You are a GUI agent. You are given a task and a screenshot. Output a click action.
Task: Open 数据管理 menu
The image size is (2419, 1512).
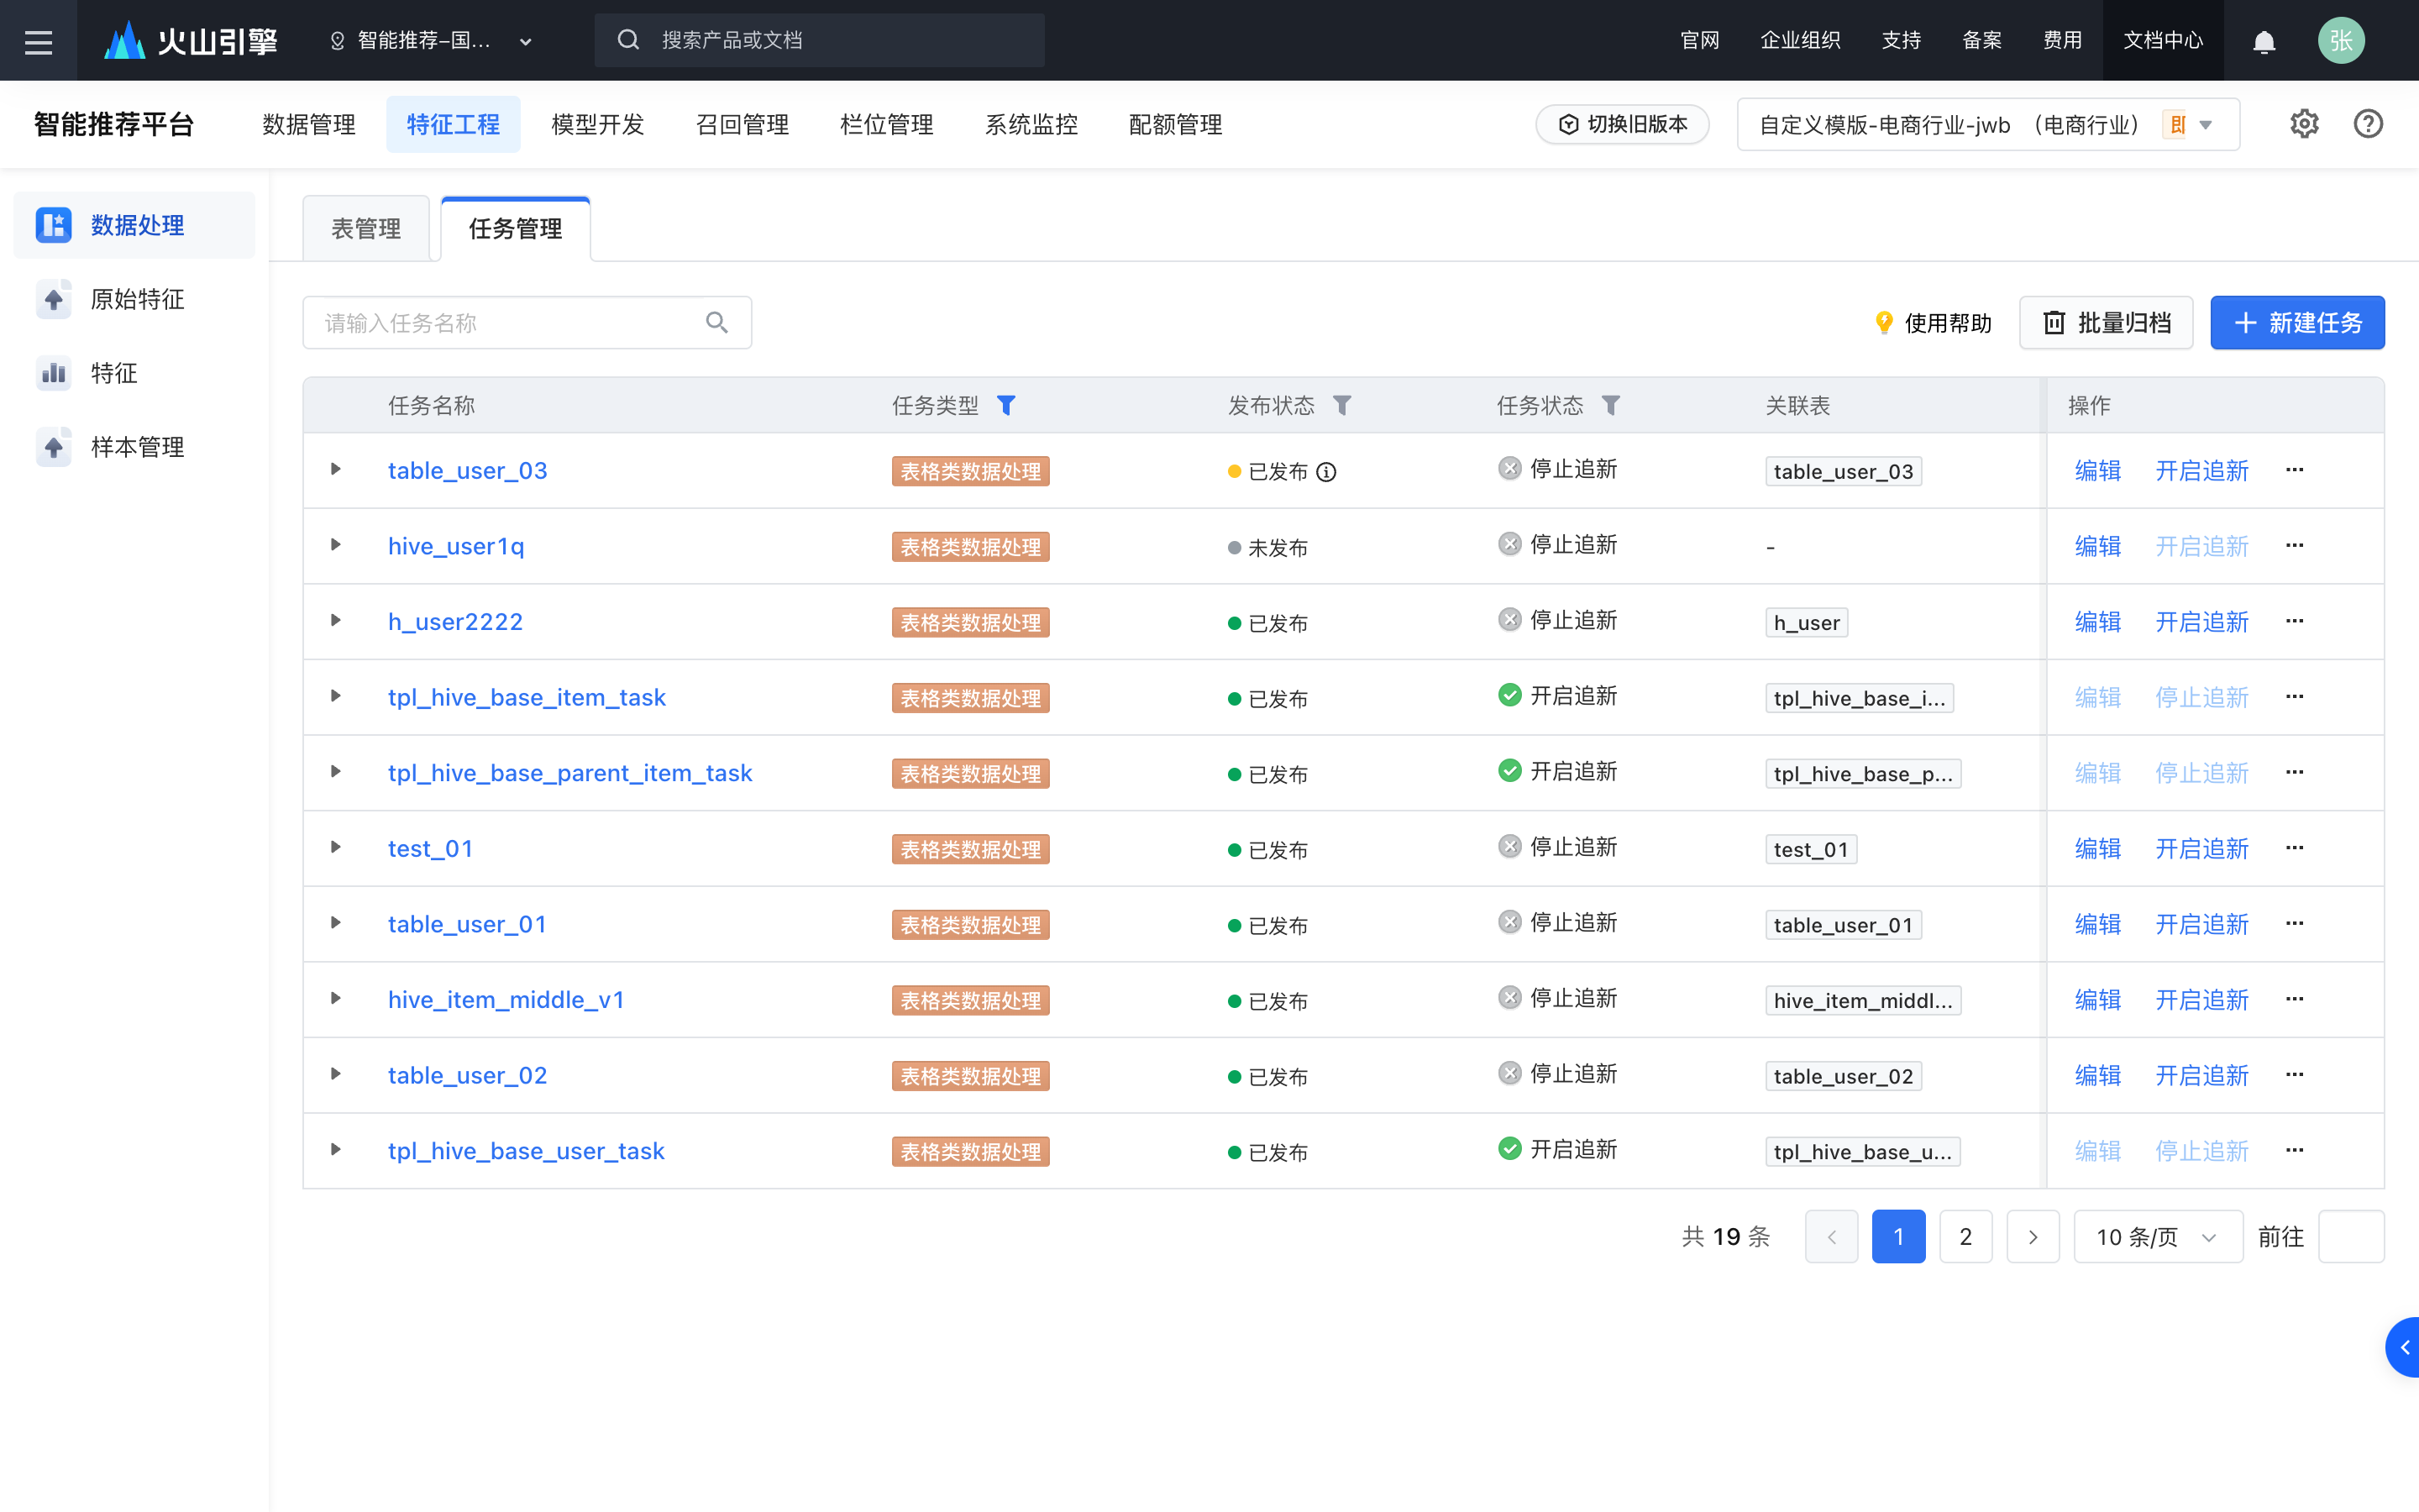309,124
